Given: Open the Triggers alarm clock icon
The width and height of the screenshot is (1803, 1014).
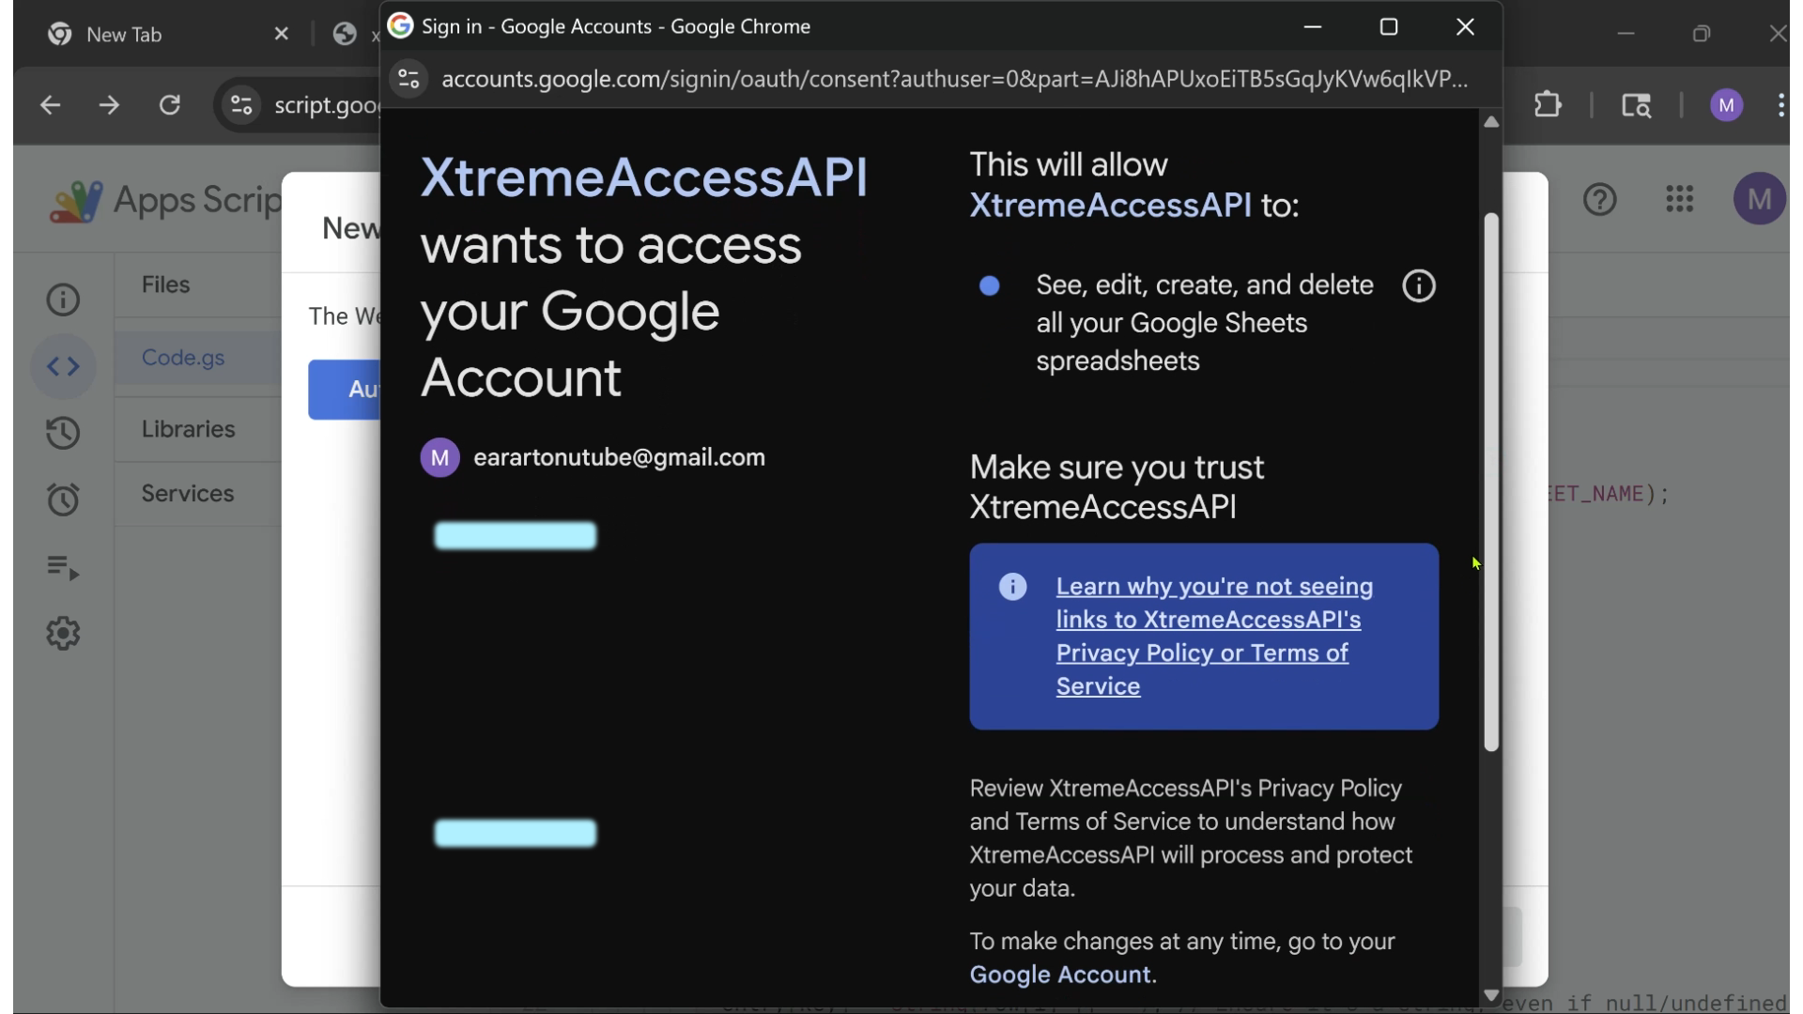Looking at the screenshot, I should point(63,499).
